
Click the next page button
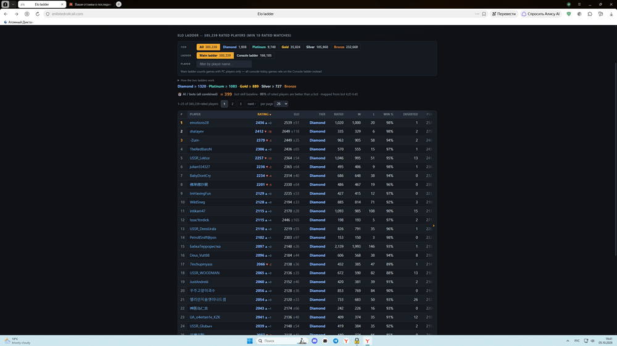click(x=252, y=104)
